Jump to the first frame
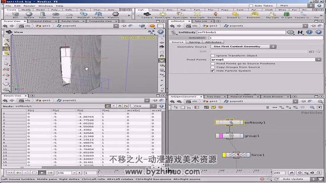This screenshot has height=183, width=326. click(11, 173)
